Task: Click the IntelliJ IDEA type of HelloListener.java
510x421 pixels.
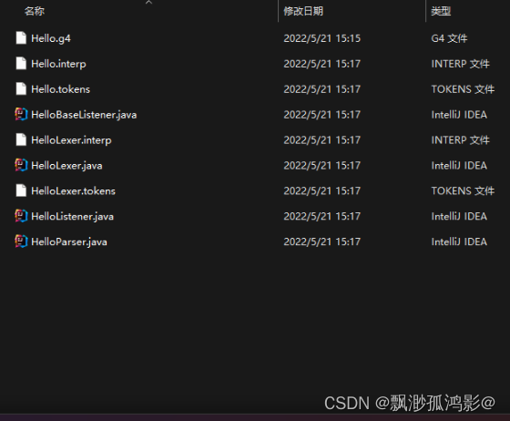Action: pyautogui.click(x=459, y=216)
